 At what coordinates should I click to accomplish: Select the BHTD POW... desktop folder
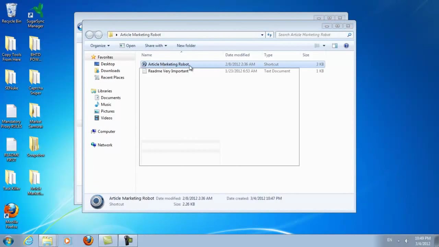pos(35,49)
